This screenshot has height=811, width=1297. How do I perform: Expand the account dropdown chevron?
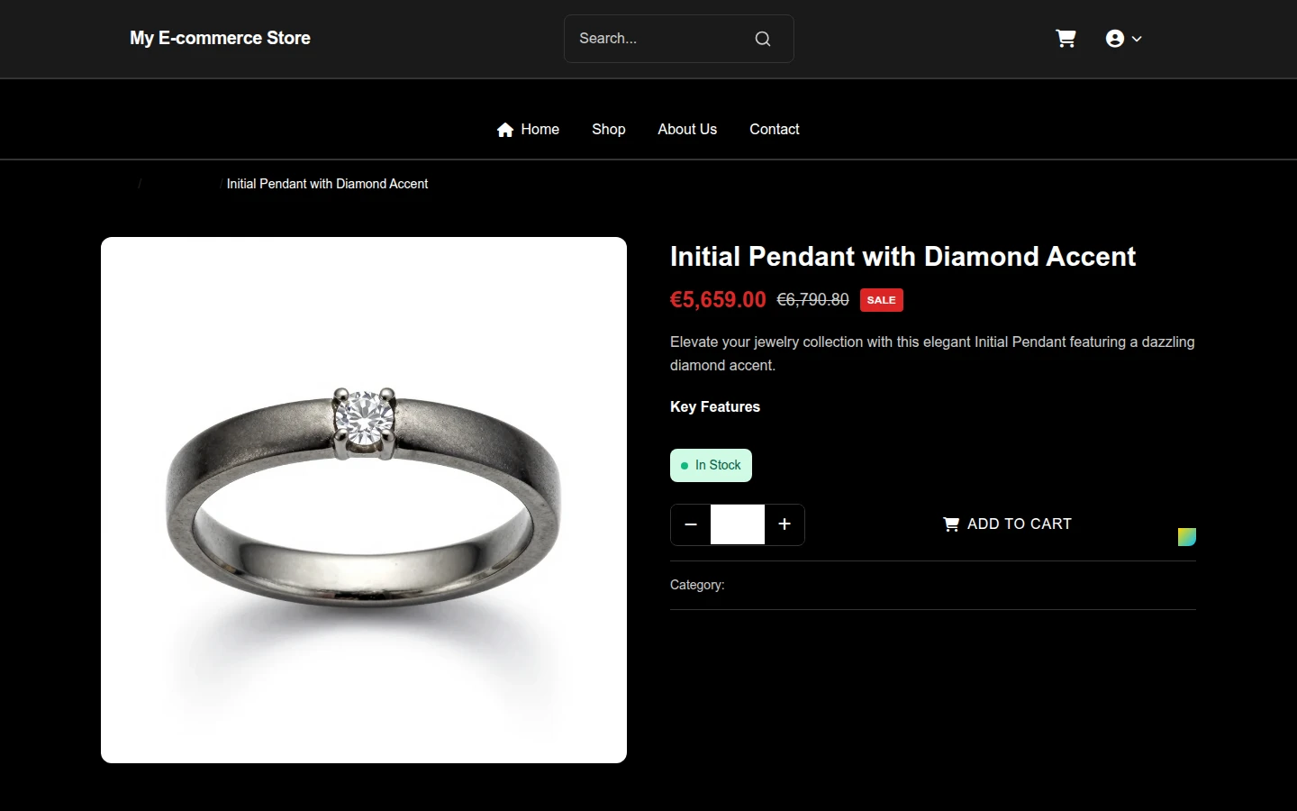1137,39
